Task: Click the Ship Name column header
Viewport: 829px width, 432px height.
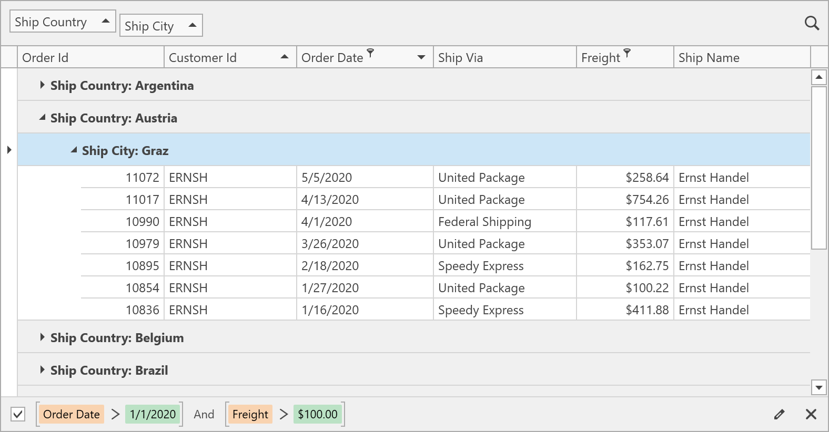Action: point(741,57)
